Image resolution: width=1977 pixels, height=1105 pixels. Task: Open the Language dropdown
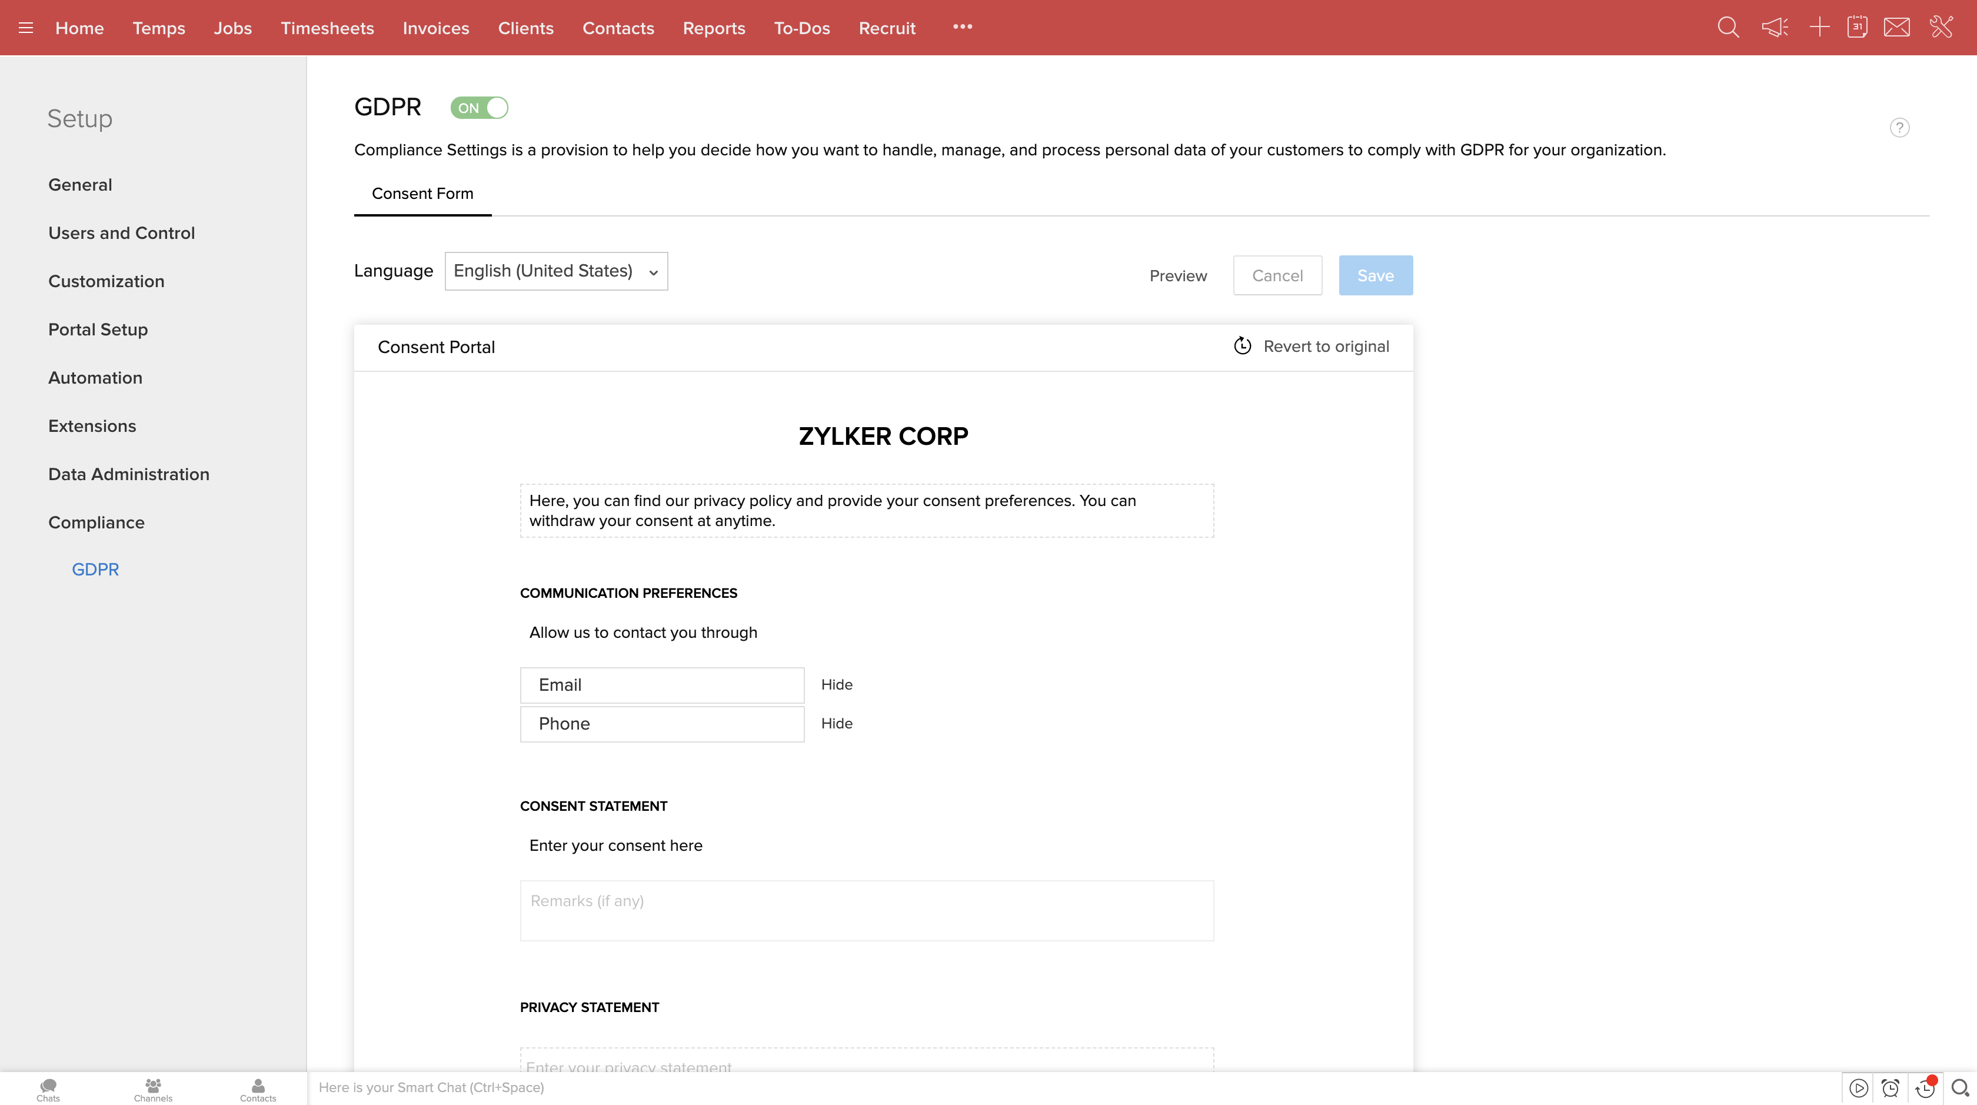coord(555,271)
